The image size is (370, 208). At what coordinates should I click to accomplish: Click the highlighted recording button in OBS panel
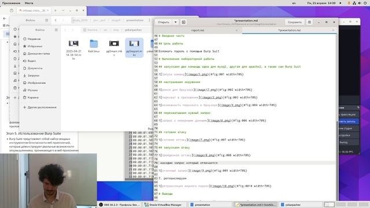(348, 121)
